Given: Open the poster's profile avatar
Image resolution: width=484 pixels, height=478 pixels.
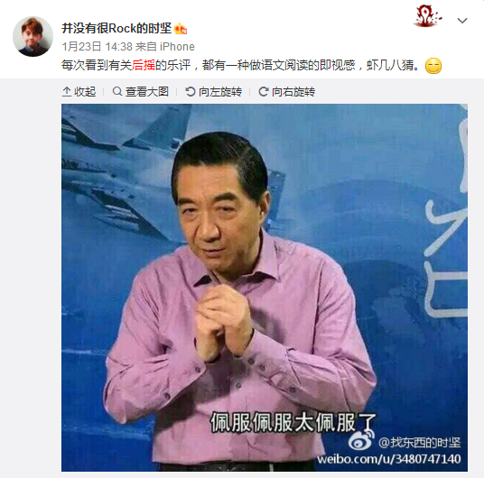Looking at the screenshot, I should pyautogui.click(x=33, y=37).
